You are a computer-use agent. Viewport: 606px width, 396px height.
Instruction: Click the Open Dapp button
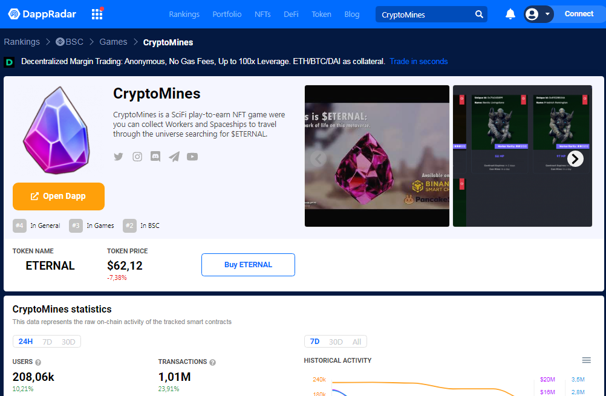[x=58, y=196]
